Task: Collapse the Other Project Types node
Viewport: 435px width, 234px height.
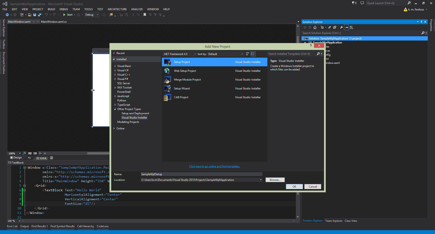Action: click(115, 109)
